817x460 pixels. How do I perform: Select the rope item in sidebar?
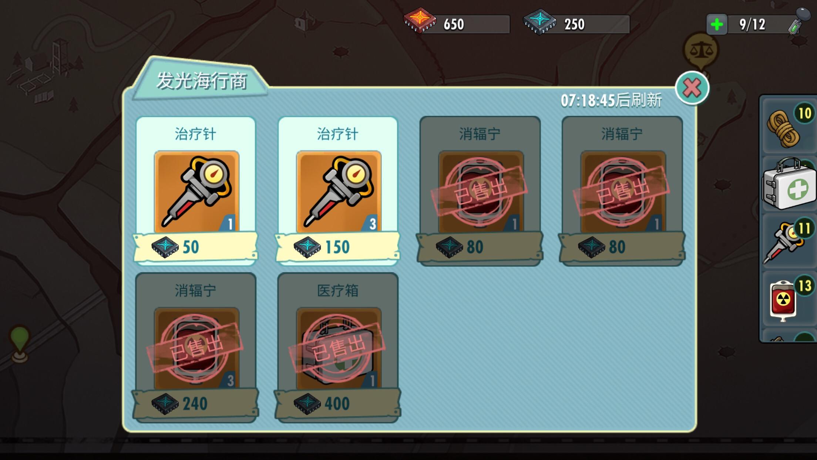(788, 126)
